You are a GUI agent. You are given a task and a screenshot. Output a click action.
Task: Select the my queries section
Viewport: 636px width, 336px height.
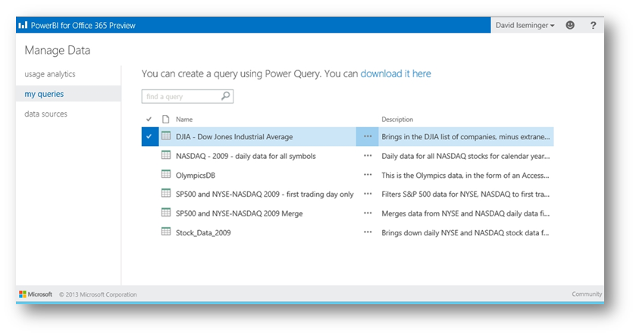point(44,94)
